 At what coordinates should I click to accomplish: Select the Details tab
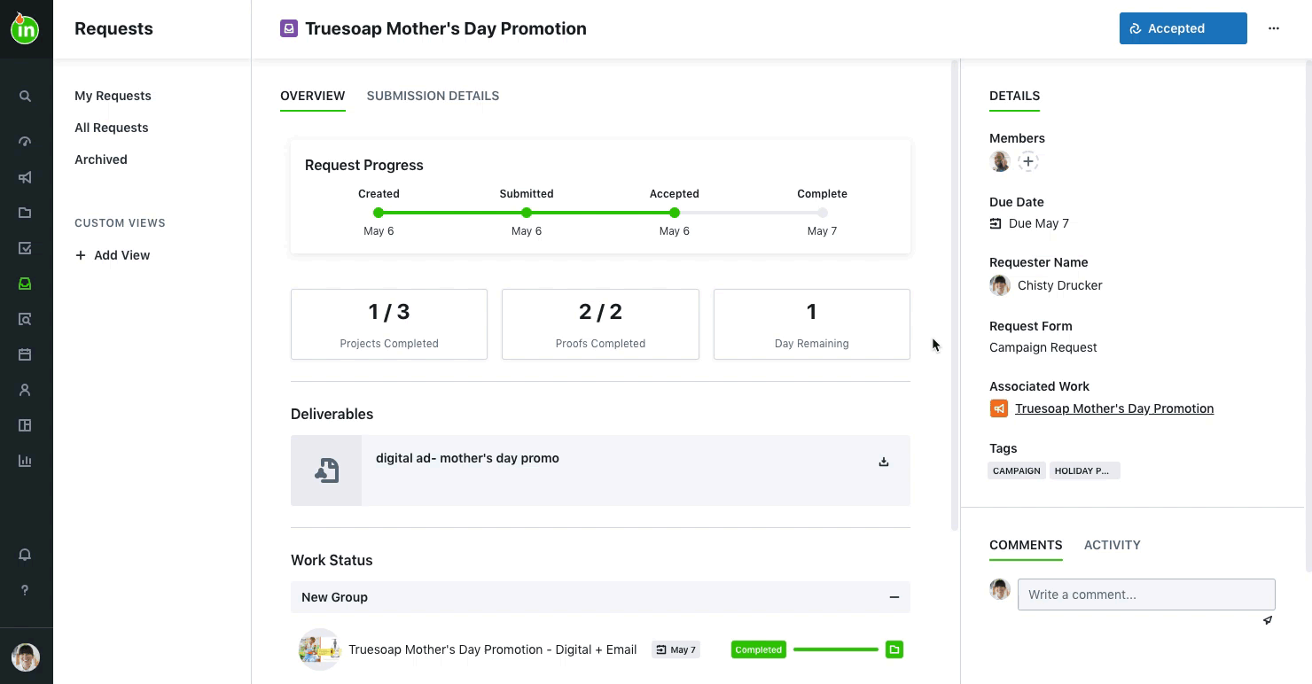pos(1015,96)
